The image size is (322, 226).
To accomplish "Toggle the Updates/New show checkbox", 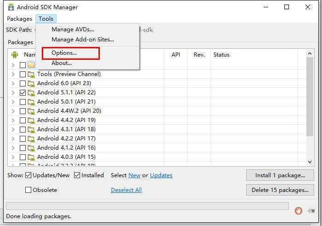I will pyautogui.click(x=29, y=175).
